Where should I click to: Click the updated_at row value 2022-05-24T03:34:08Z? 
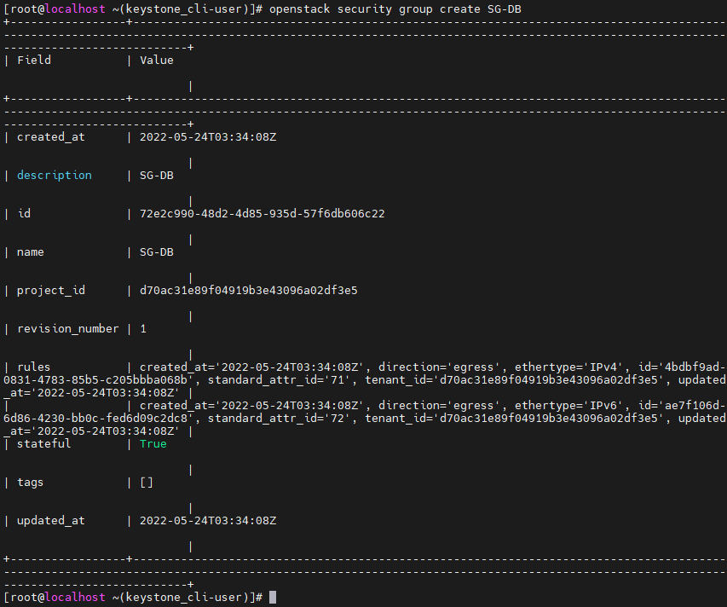pos(208,521)
